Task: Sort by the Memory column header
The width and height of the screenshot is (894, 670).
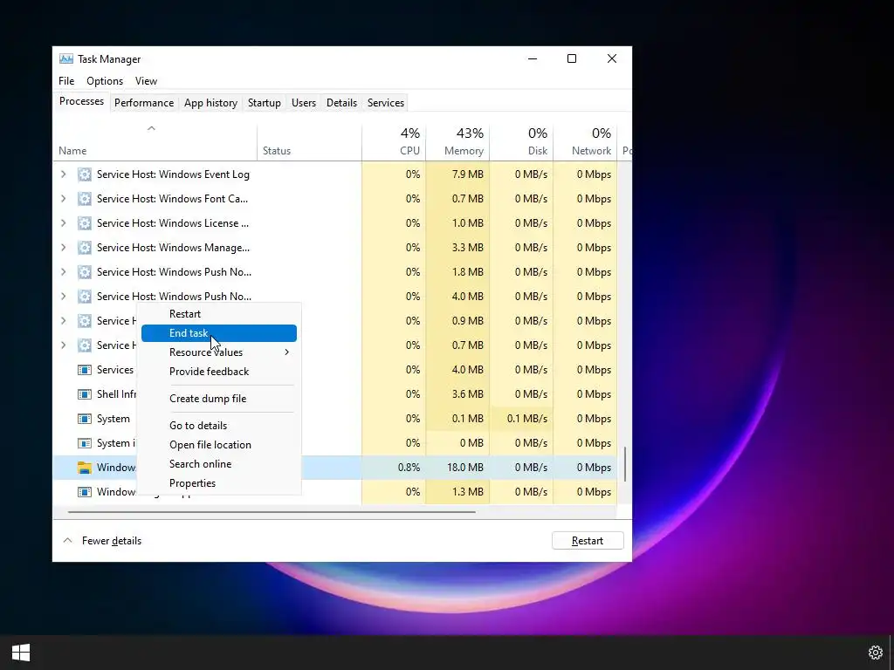Action: tap(457, 143)
